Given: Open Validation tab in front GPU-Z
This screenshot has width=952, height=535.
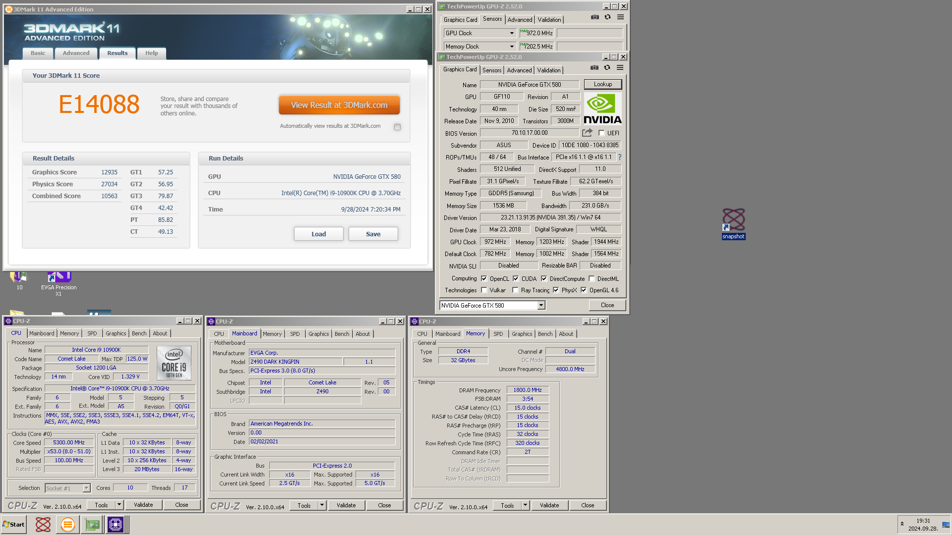Looking at the screenshot, I should (549, 70).
